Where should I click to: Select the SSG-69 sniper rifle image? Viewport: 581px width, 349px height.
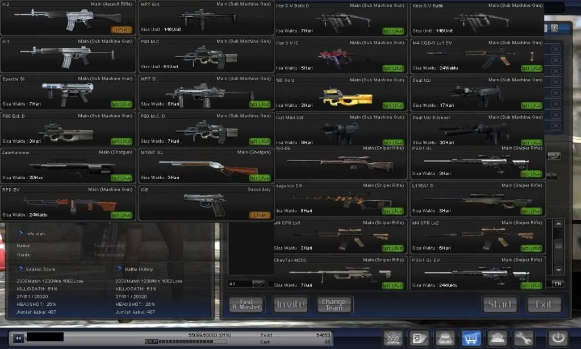tap(340, 163)
